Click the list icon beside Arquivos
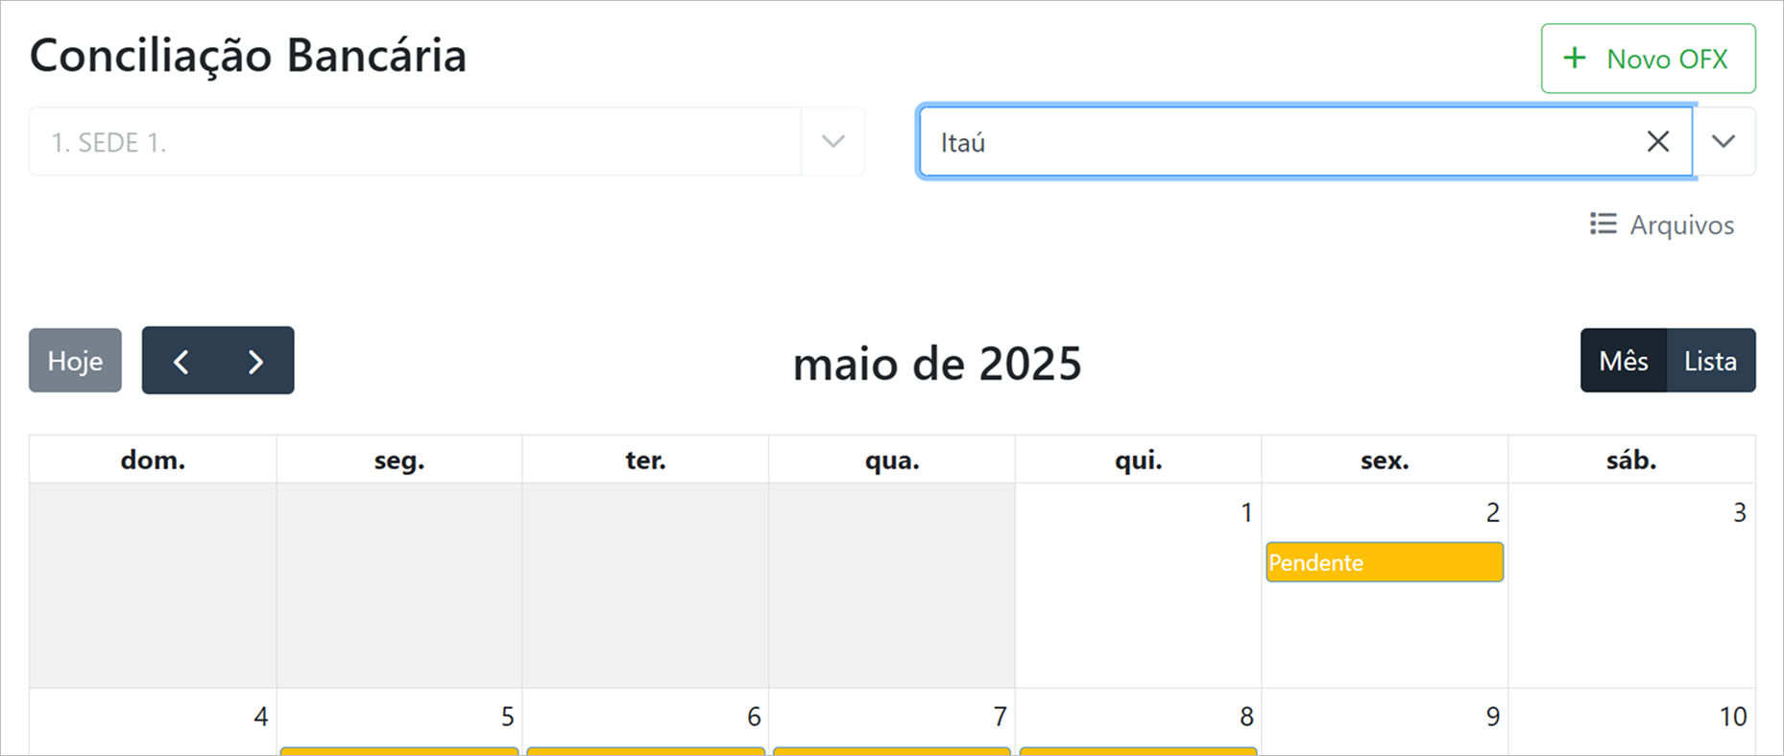 point(1603,224)
